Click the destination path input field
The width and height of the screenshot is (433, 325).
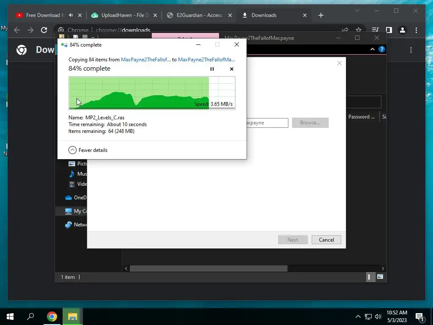[x=267, y=123]
